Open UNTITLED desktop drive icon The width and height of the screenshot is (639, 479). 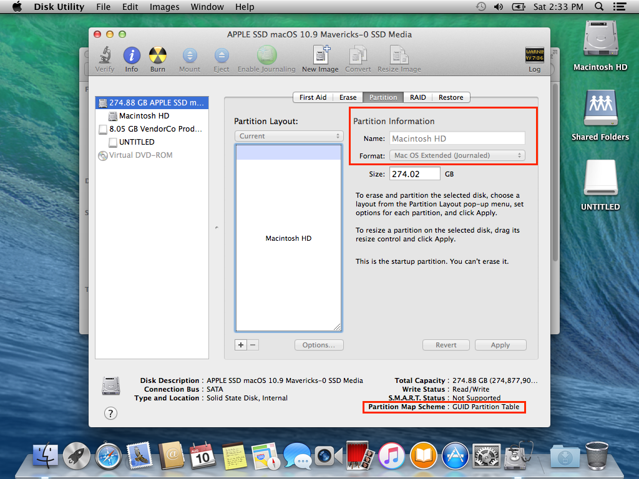[600, 178]
